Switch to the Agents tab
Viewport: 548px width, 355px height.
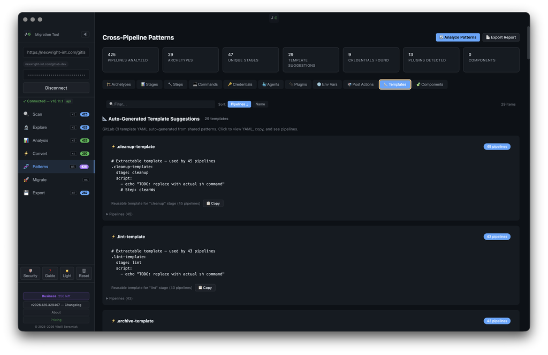[x=271, y=84]
